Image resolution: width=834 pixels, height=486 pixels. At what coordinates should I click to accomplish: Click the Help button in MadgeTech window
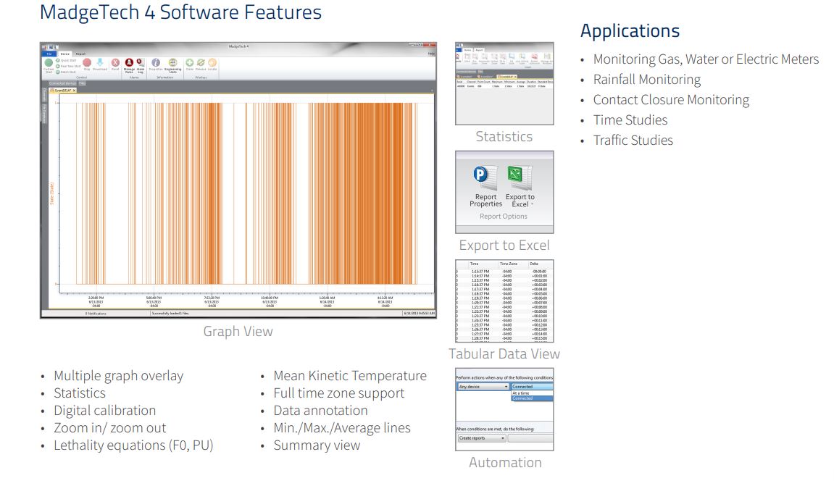(431, 54)
